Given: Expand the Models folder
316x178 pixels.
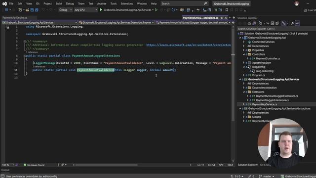Looking at the screenshot, I should click(x=243, y=117).
